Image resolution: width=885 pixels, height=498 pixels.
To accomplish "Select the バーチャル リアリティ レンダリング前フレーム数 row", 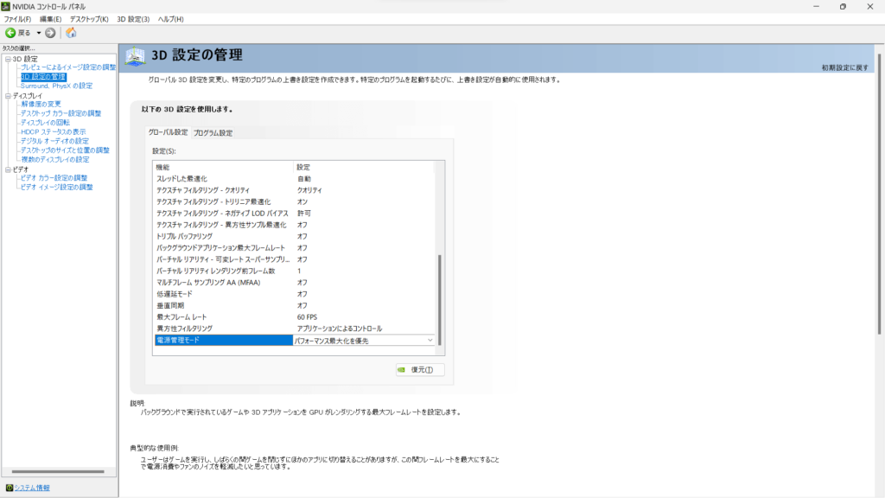I will (295, 271).
